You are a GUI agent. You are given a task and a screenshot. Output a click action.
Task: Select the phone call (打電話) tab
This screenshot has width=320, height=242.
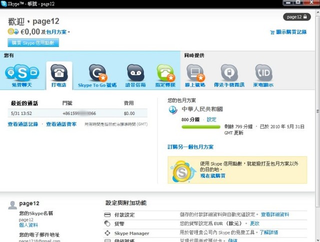[59, 75]
